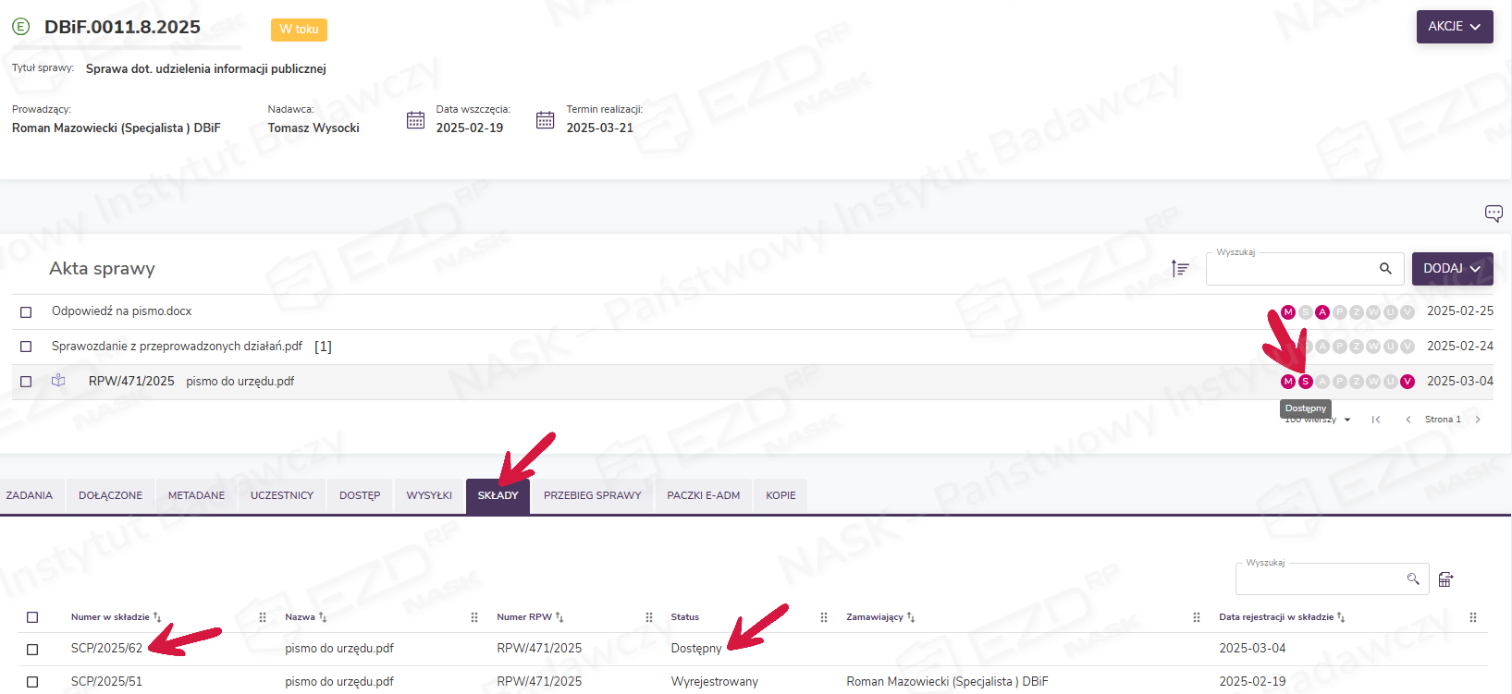Click the sort order icon in Akta sprawy
1512x694 pixels.
pos(1180,269)
